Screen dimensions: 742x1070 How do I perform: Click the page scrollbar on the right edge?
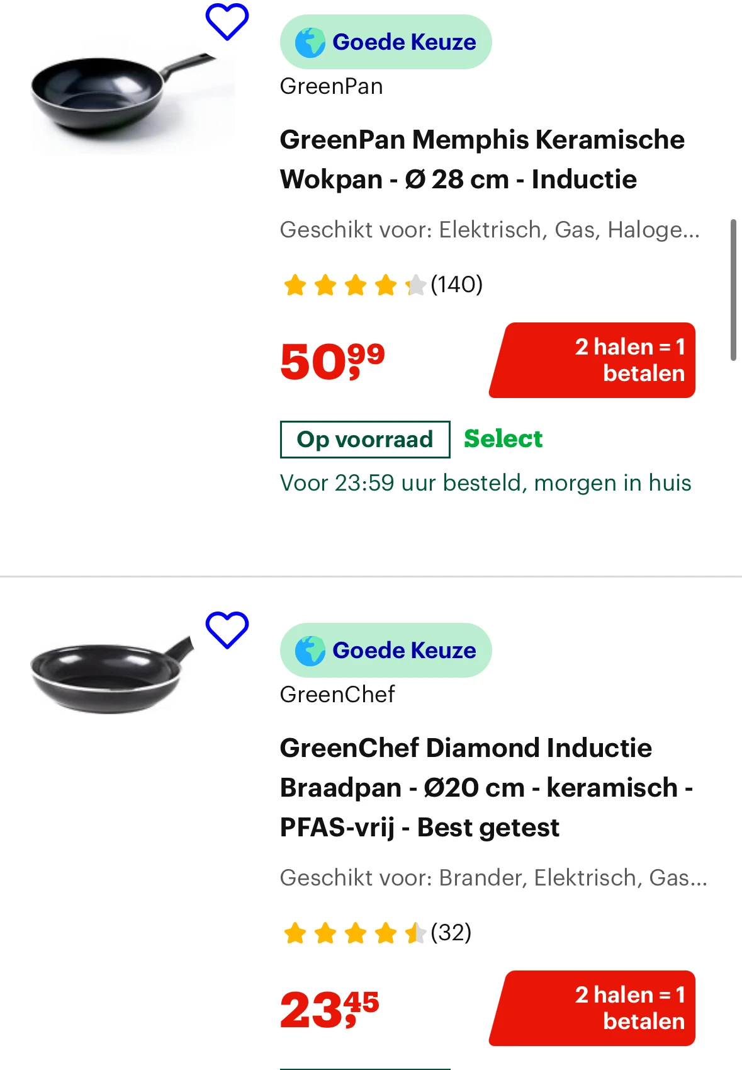pyautogui.click(x=733, y=290)
